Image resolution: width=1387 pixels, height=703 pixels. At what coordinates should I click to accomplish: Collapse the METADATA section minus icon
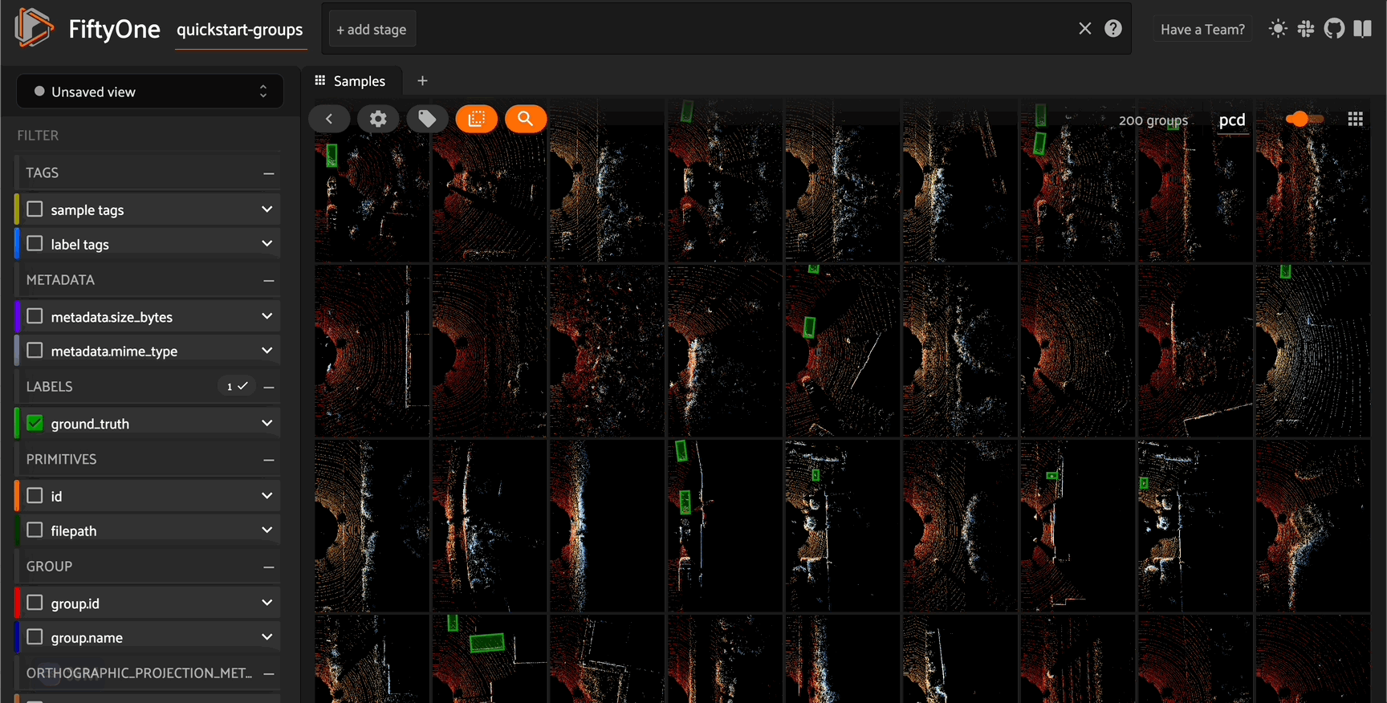pyautogui.click(x=269, y=280)
